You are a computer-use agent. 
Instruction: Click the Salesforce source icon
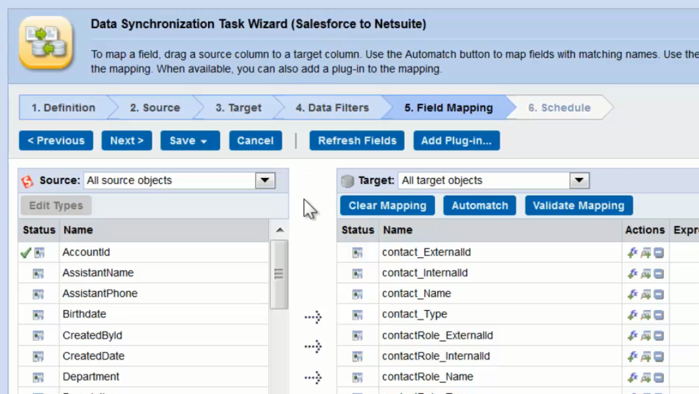coord(27,181)
